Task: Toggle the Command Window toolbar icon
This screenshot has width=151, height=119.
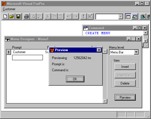Action: (128, 16)
